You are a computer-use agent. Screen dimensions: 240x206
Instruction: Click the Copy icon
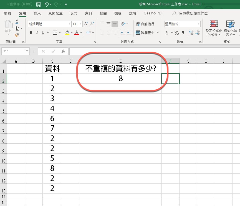17,28
